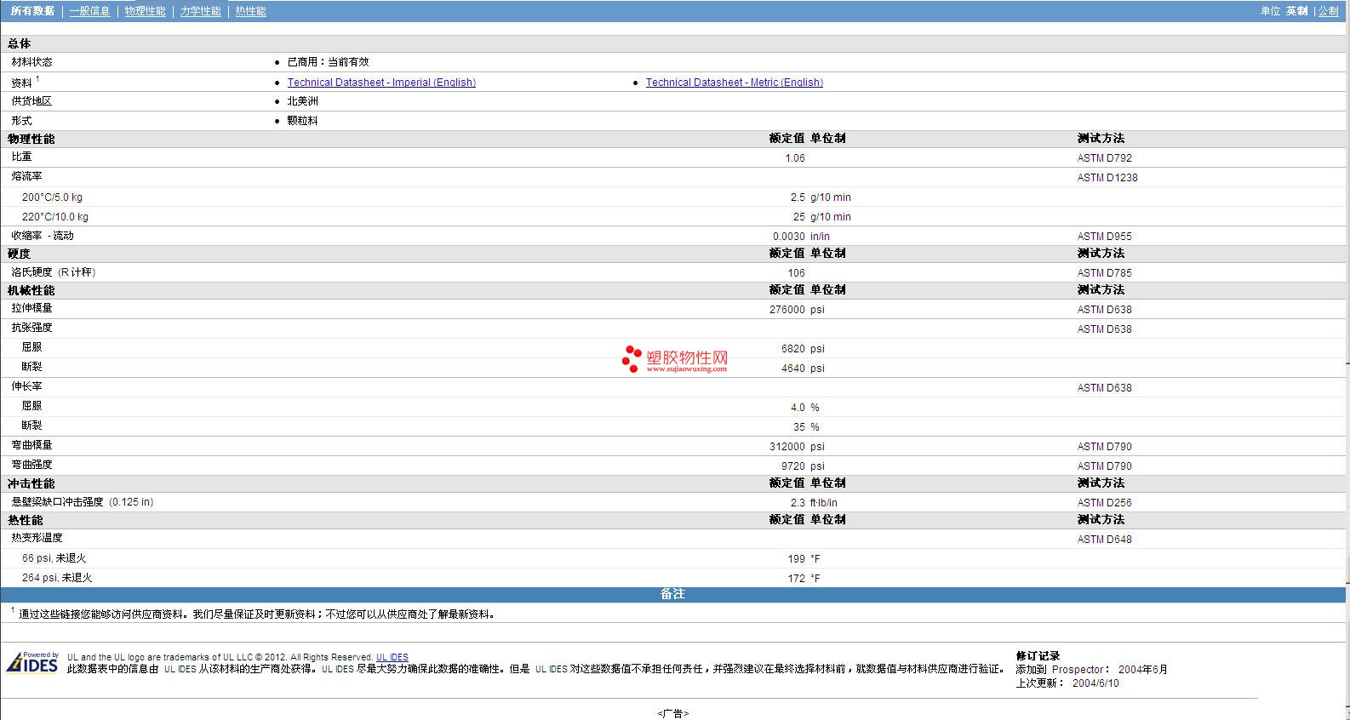Click ASTM D648 test method
Viewport: 1350px width, 720px height.
pyautogui.click(x=1105, y=540)
